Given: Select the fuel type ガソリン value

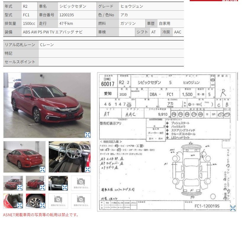Looking at the screenshot, I should tap(128, 24).
